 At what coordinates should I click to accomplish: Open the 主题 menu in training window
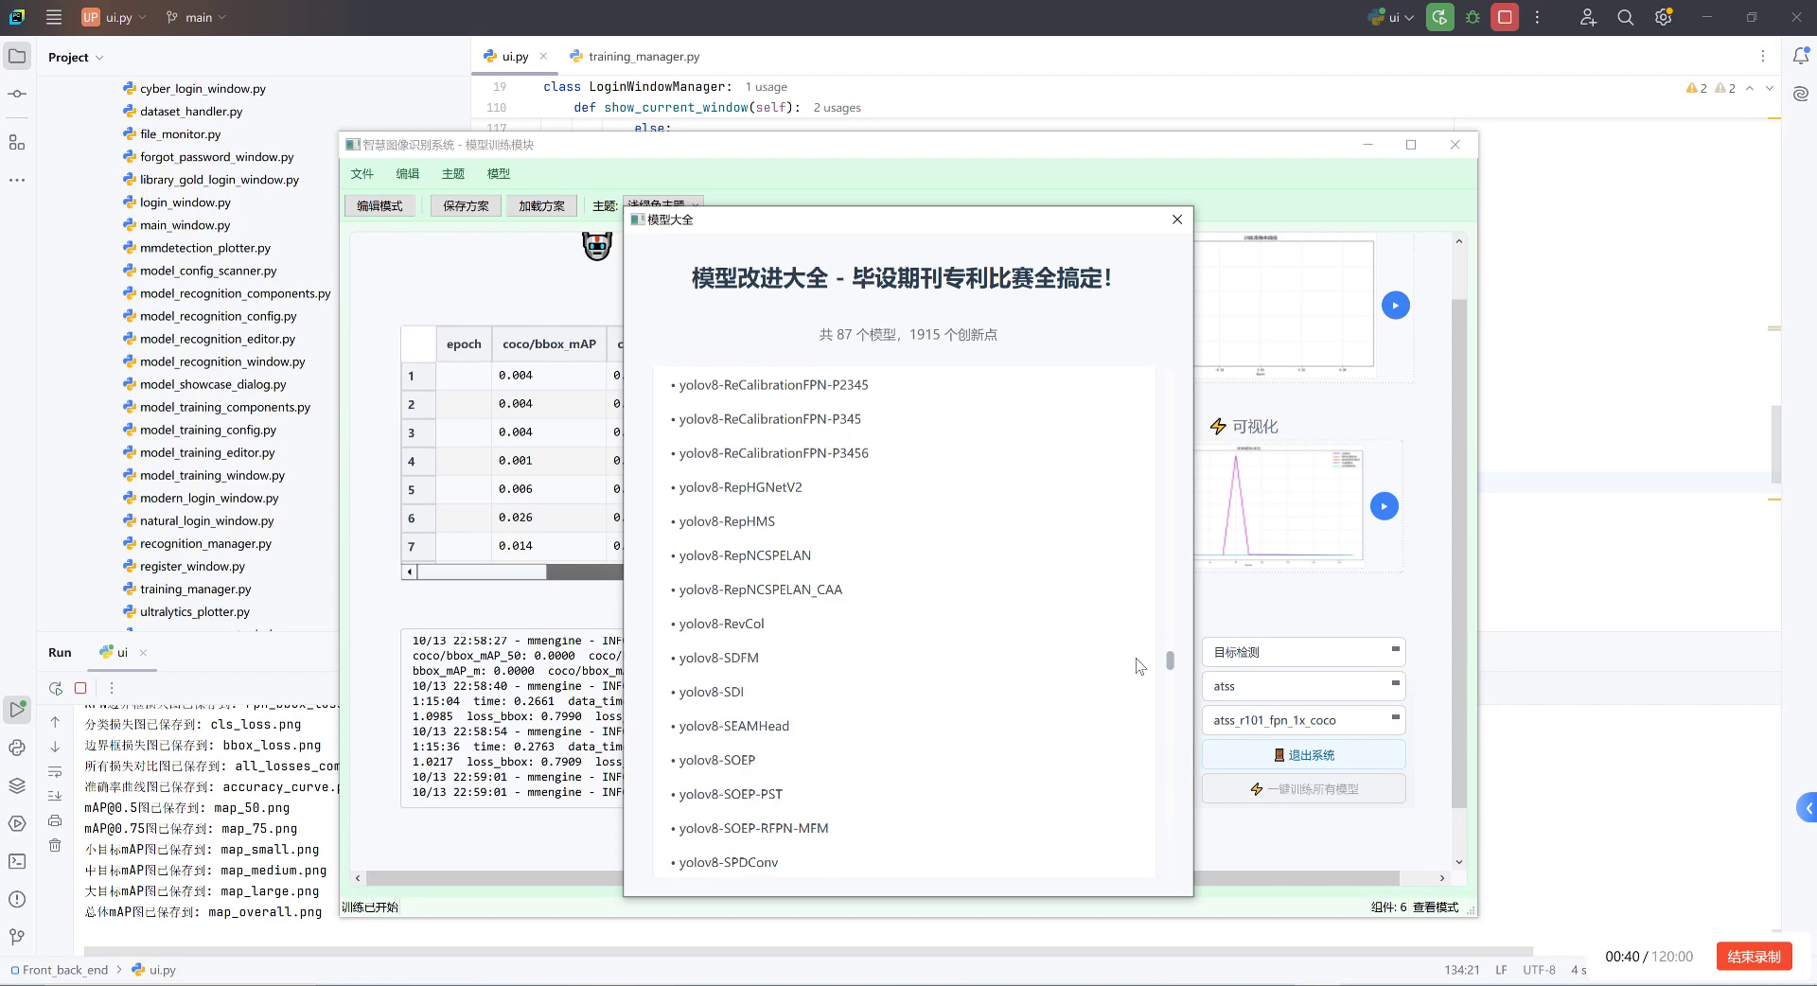(453, 174)
